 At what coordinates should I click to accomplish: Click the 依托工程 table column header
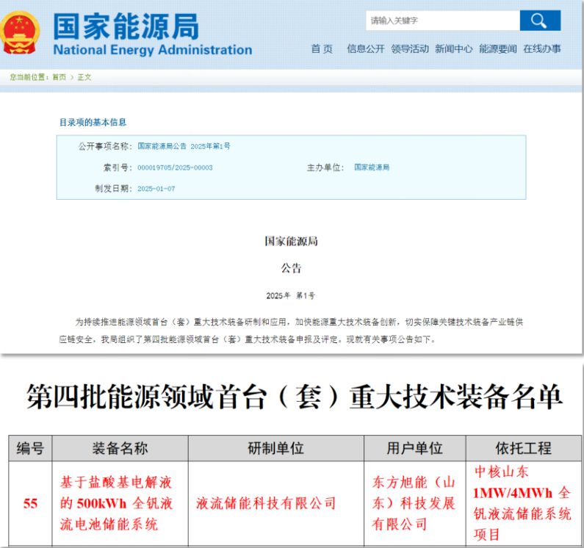click(x=524, y=448)
